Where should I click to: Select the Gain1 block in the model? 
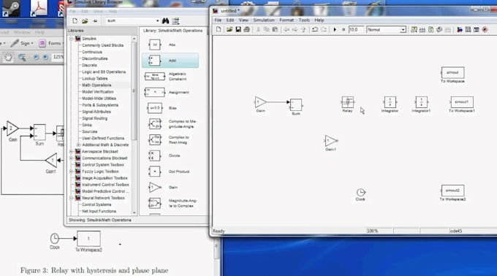pyautogui.click(x=331, y=140)
